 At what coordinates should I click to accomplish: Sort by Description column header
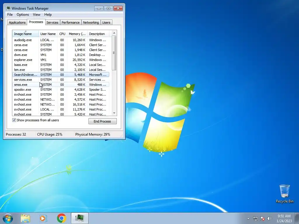pos(98,34)
